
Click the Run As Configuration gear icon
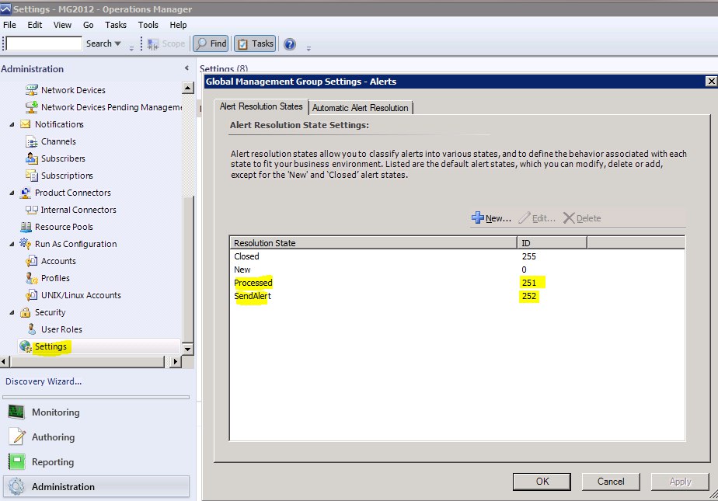click(x=25, y=244)
